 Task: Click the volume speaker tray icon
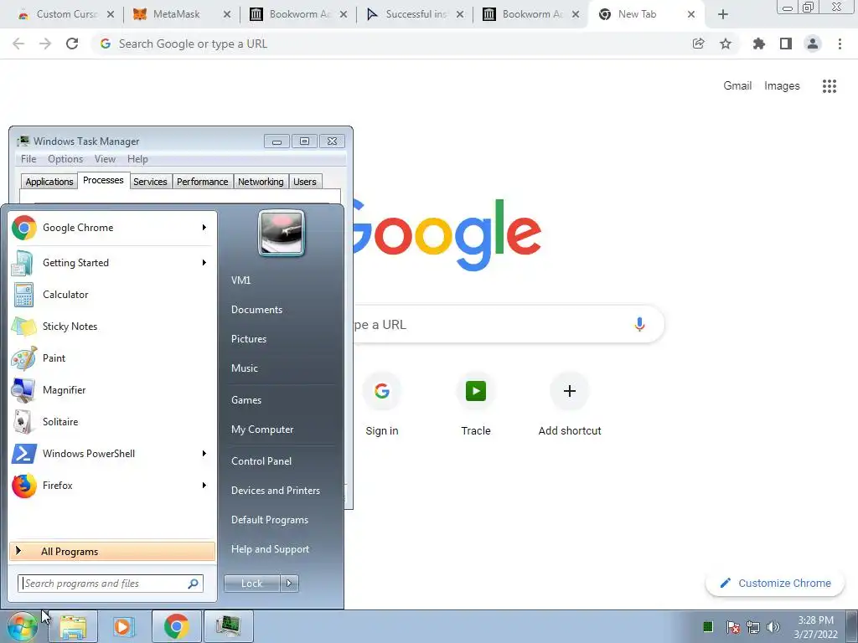(773, 627)
